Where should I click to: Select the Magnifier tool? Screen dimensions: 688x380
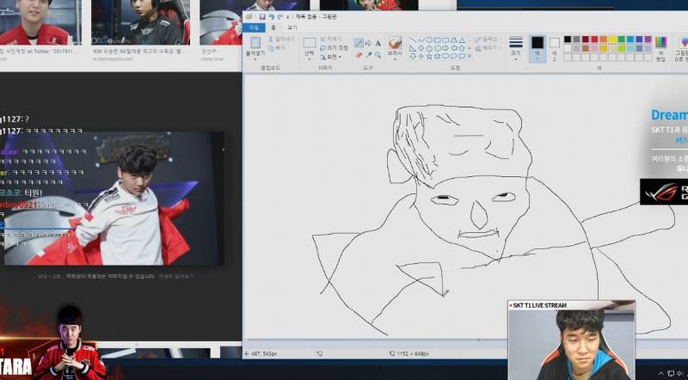pyautogui.click(x=378, y=55)
